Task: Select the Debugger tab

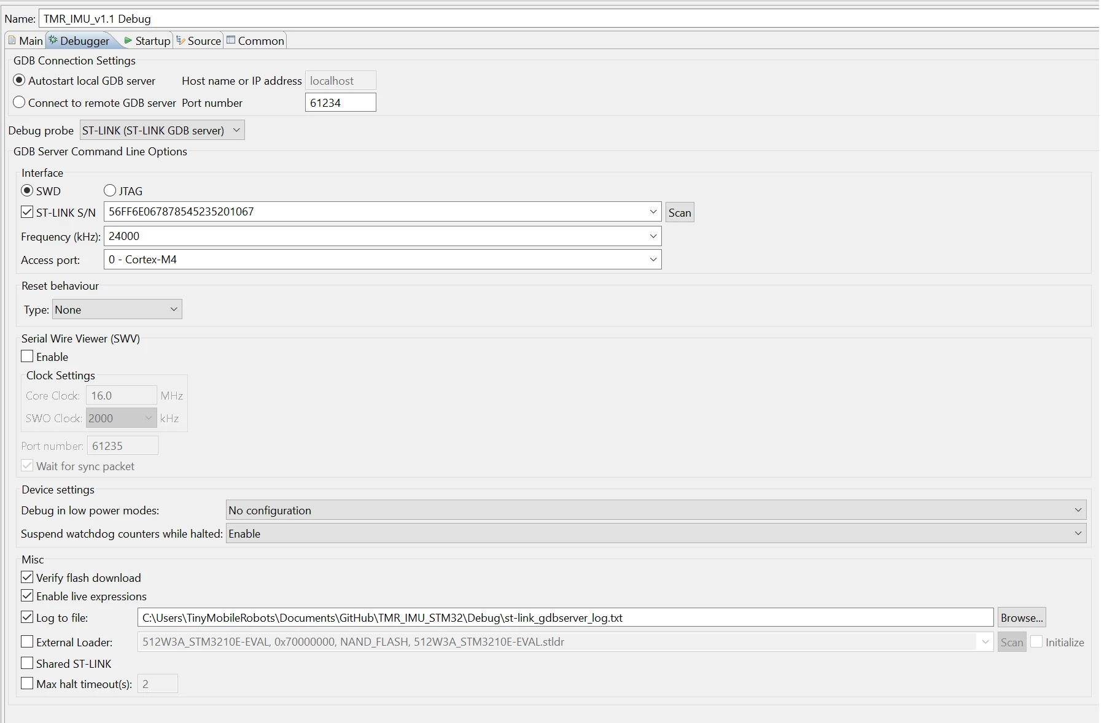Action: point(80,41)
